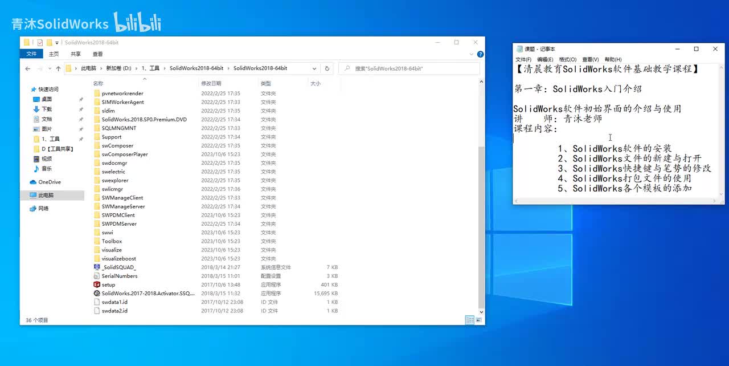The image size is (729, 366).
Task: Click the red setup application icon
Action: [97, 284]
